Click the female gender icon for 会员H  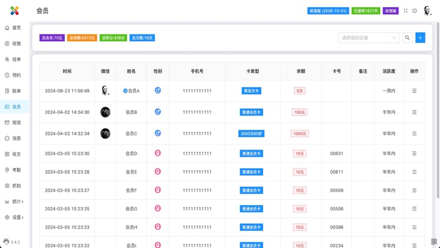[x=158, y=227]
